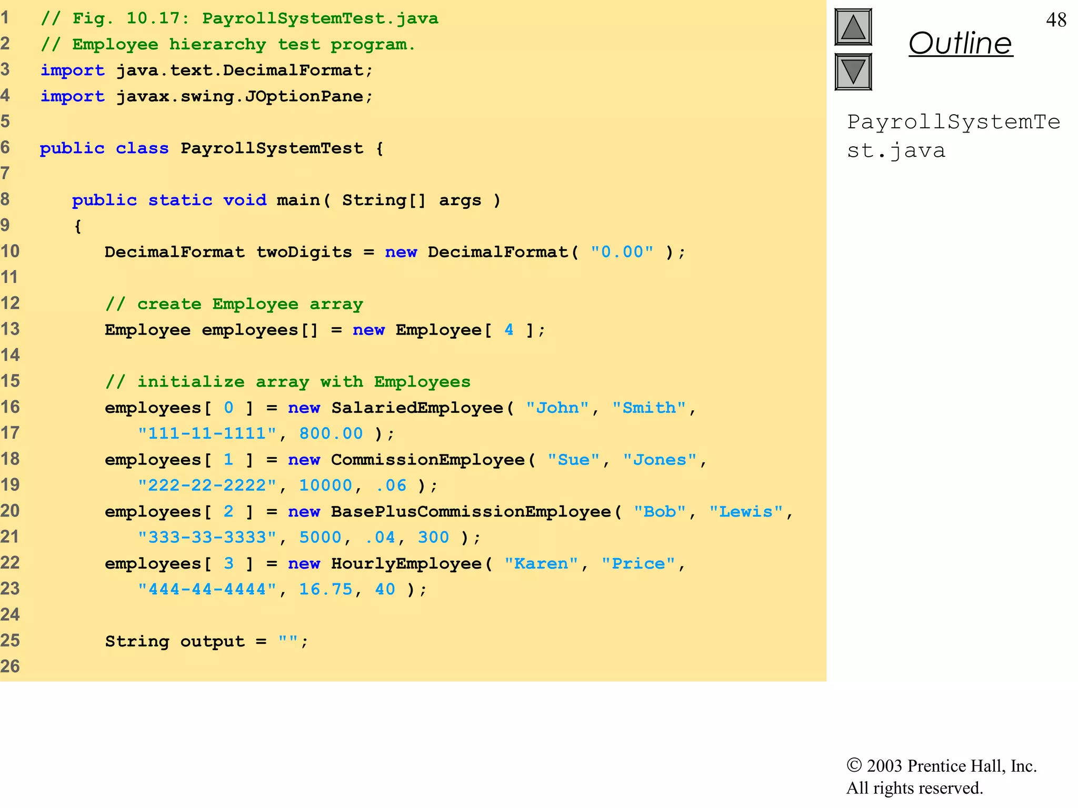
Task: Select the 16.75 hourly wage value
Action: point(326,589)
